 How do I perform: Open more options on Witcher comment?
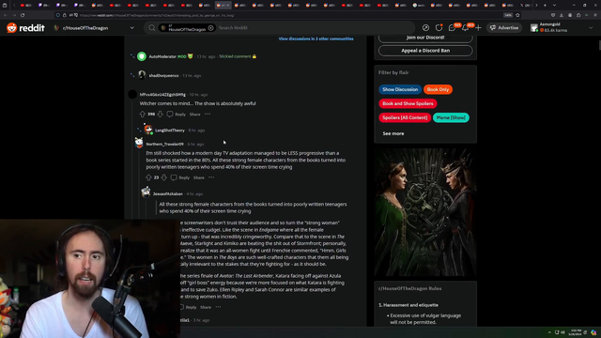208,115
